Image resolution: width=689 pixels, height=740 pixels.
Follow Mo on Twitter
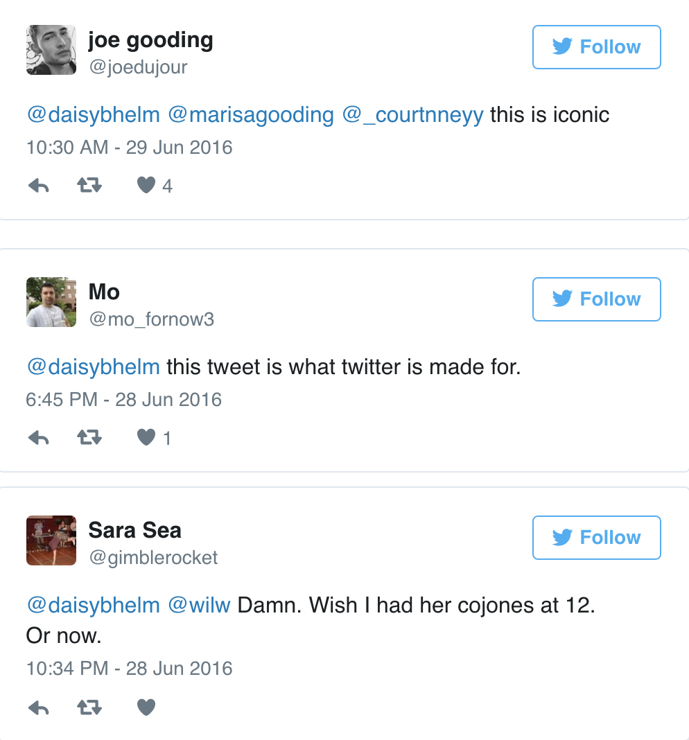596,299
